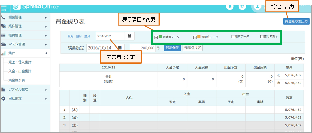
Task: Click the 名称 column header
Action: (129, 98)
